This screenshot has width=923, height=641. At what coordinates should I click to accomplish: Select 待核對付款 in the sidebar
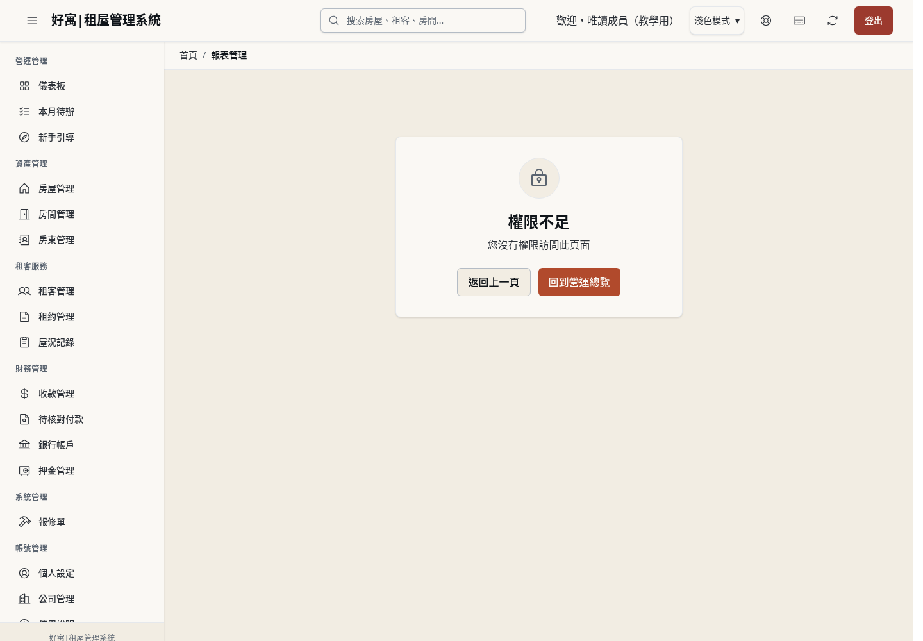click(x=82, y=419)
